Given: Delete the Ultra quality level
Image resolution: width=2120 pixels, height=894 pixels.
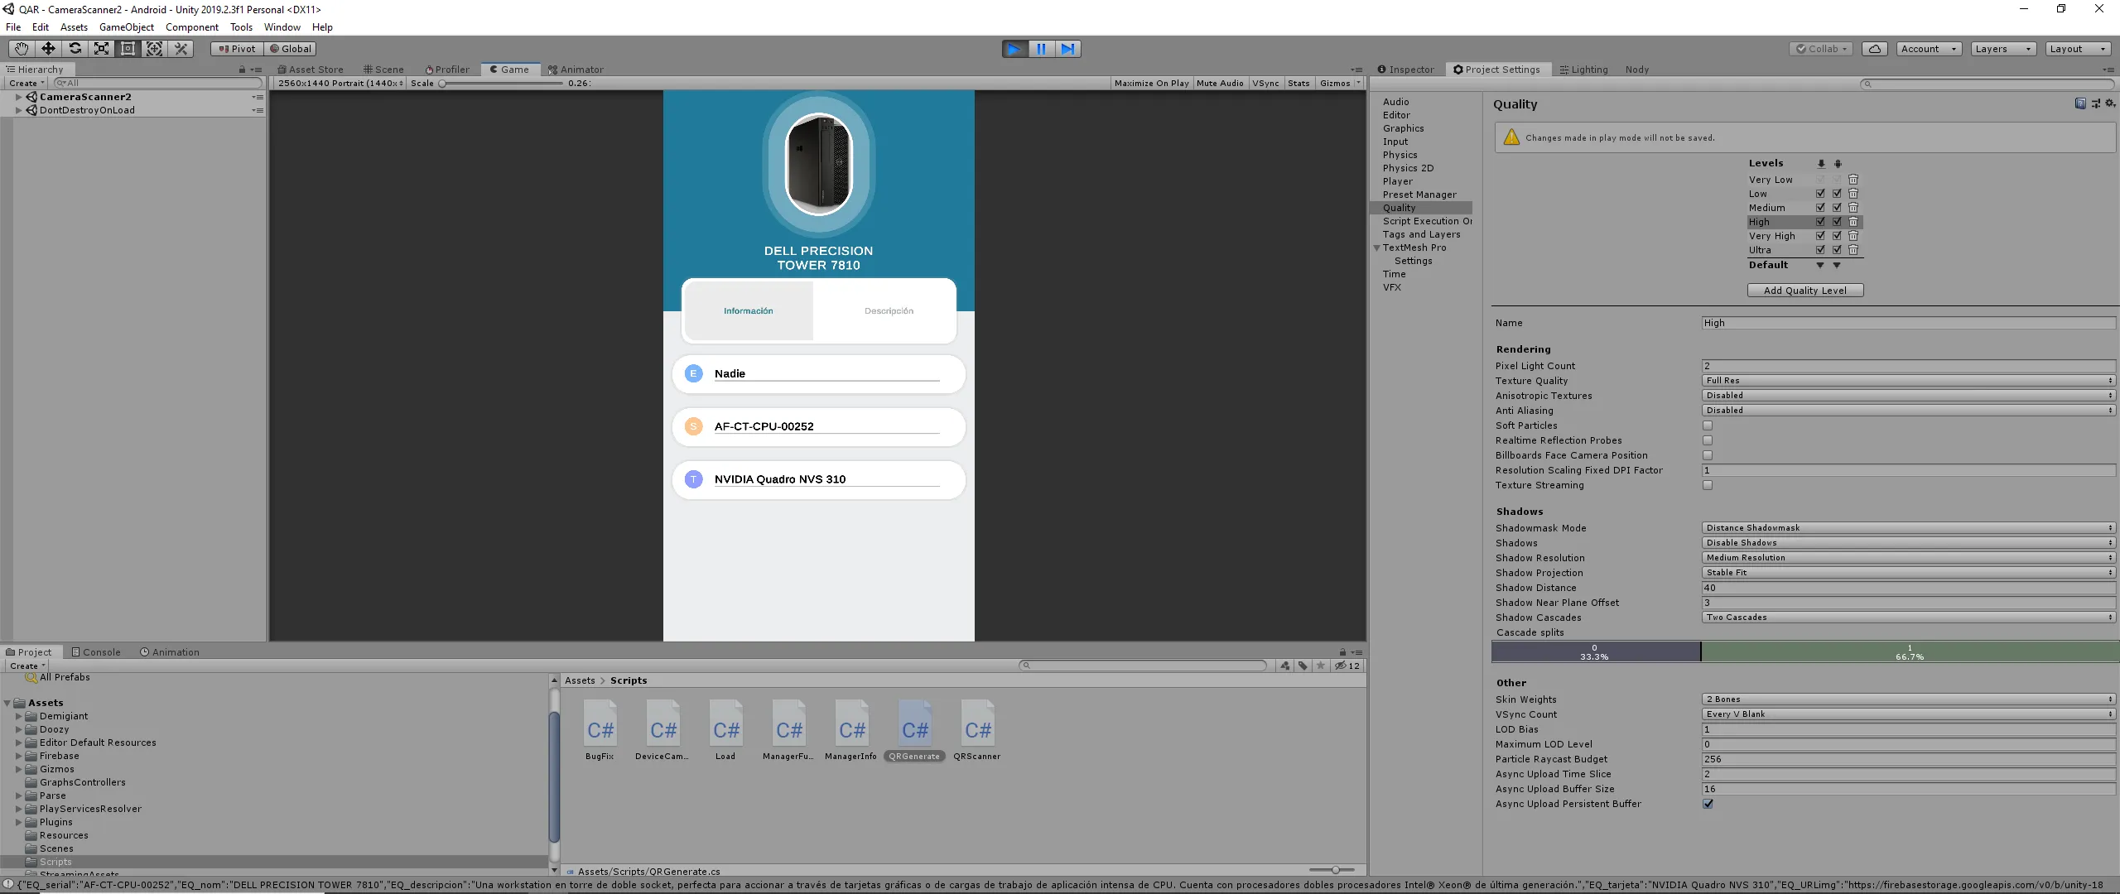Looking at the screenshot, I should [x=1853, y=250].
